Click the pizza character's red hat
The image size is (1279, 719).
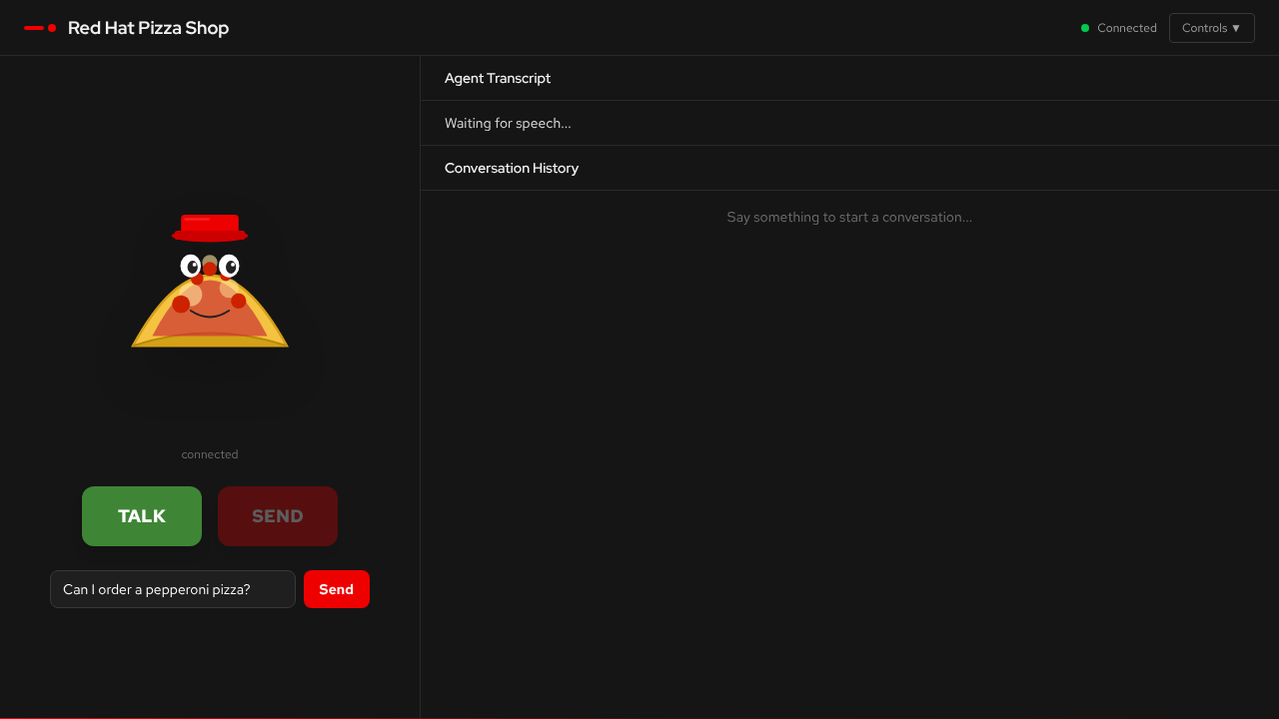click(x=211, y=226)
